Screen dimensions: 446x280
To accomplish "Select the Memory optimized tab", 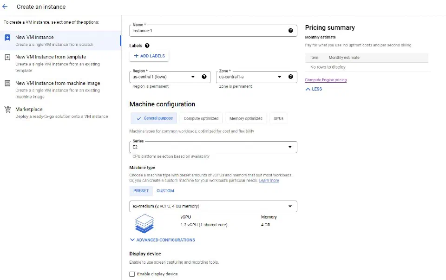I will tap(246, 118).
